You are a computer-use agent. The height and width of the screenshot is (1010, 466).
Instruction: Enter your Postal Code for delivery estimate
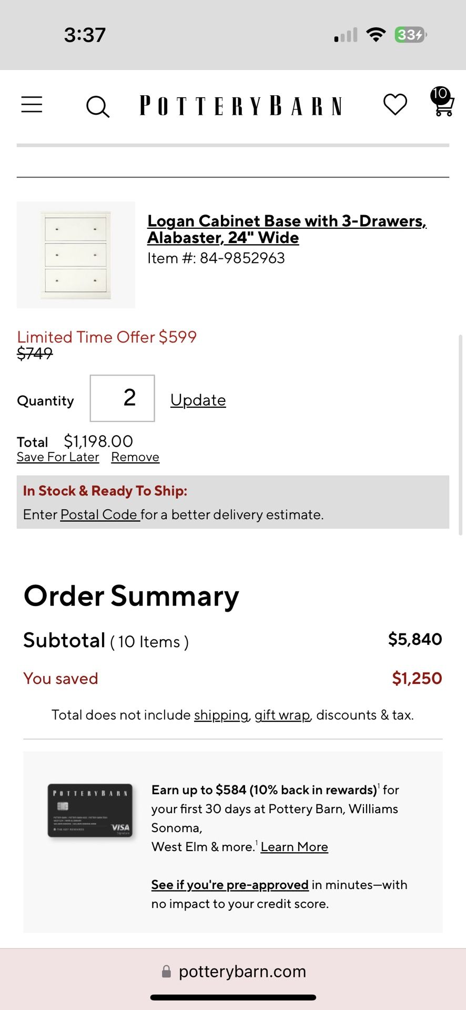click(99, 514)
